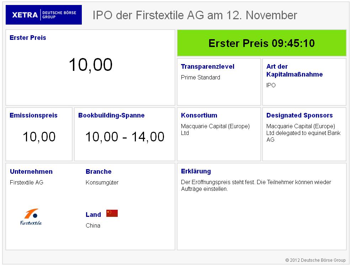This screenshot has width=350, height=266.
Task: Click the Emissionspreis value 10,00
Action: point(39,137)
